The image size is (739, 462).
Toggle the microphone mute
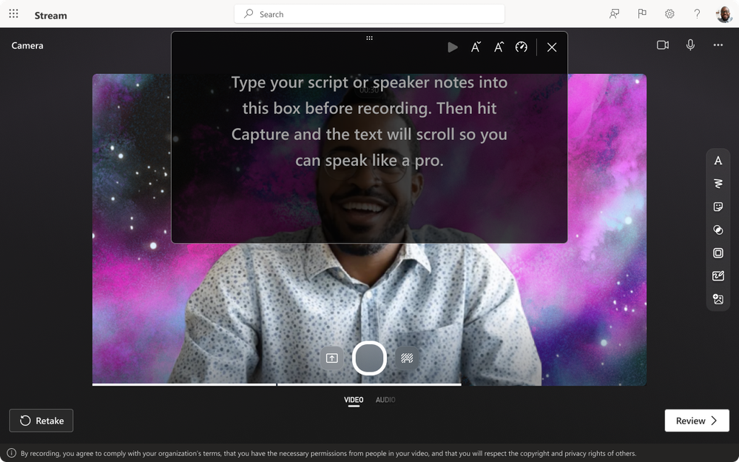[x=690, y=45]
